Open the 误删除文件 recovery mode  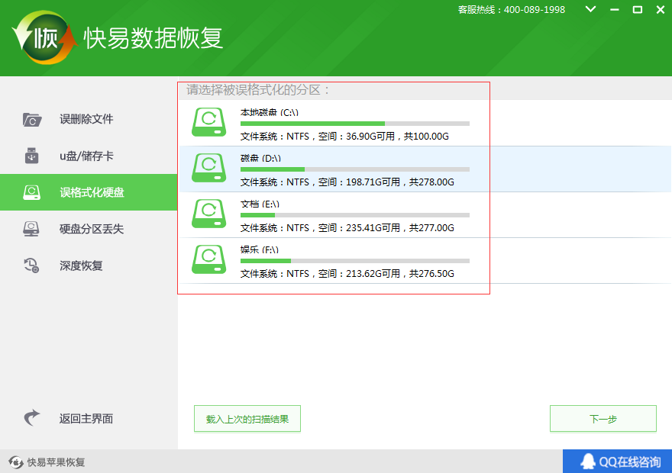89,120
